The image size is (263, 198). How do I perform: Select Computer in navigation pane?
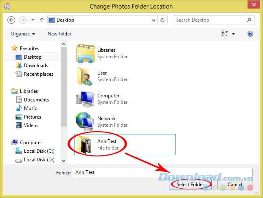[31, 143]
